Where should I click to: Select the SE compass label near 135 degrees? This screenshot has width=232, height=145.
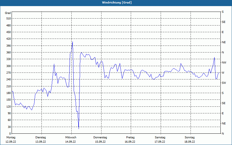tap(224, 103)
